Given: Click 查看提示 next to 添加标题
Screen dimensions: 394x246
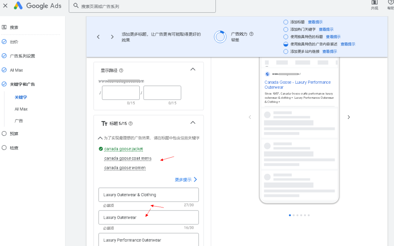Looking at the screenshot, I should tap(316, 22).
